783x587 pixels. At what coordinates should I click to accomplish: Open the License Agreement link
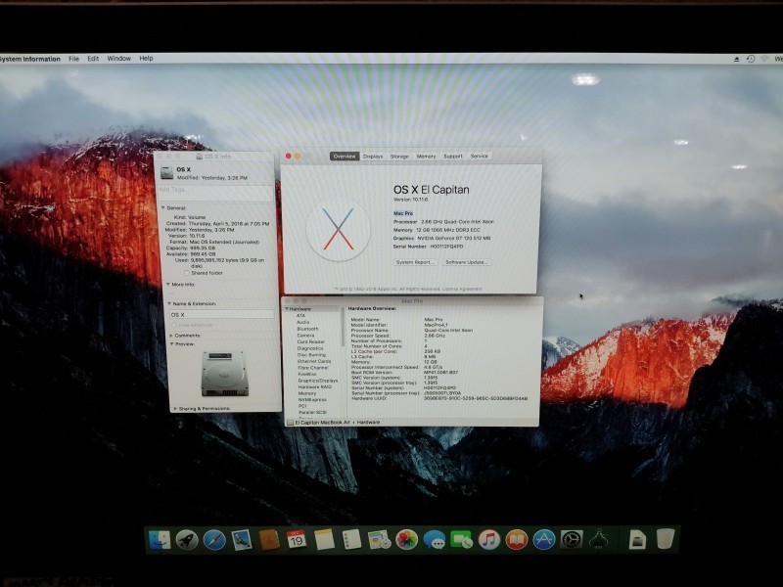tap(462, 289)
